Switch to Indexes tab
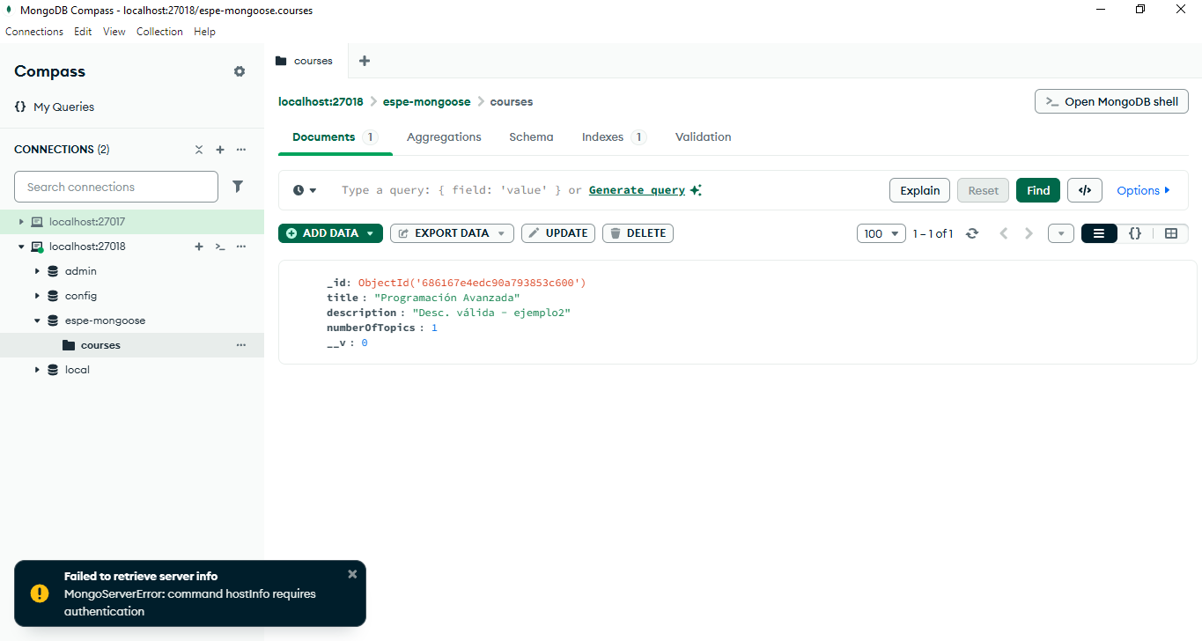 (x=614, y=137)
